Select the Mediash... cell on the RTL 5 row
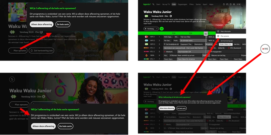The image size is (271, 135). pyautogui.click(x=168, y=52)
